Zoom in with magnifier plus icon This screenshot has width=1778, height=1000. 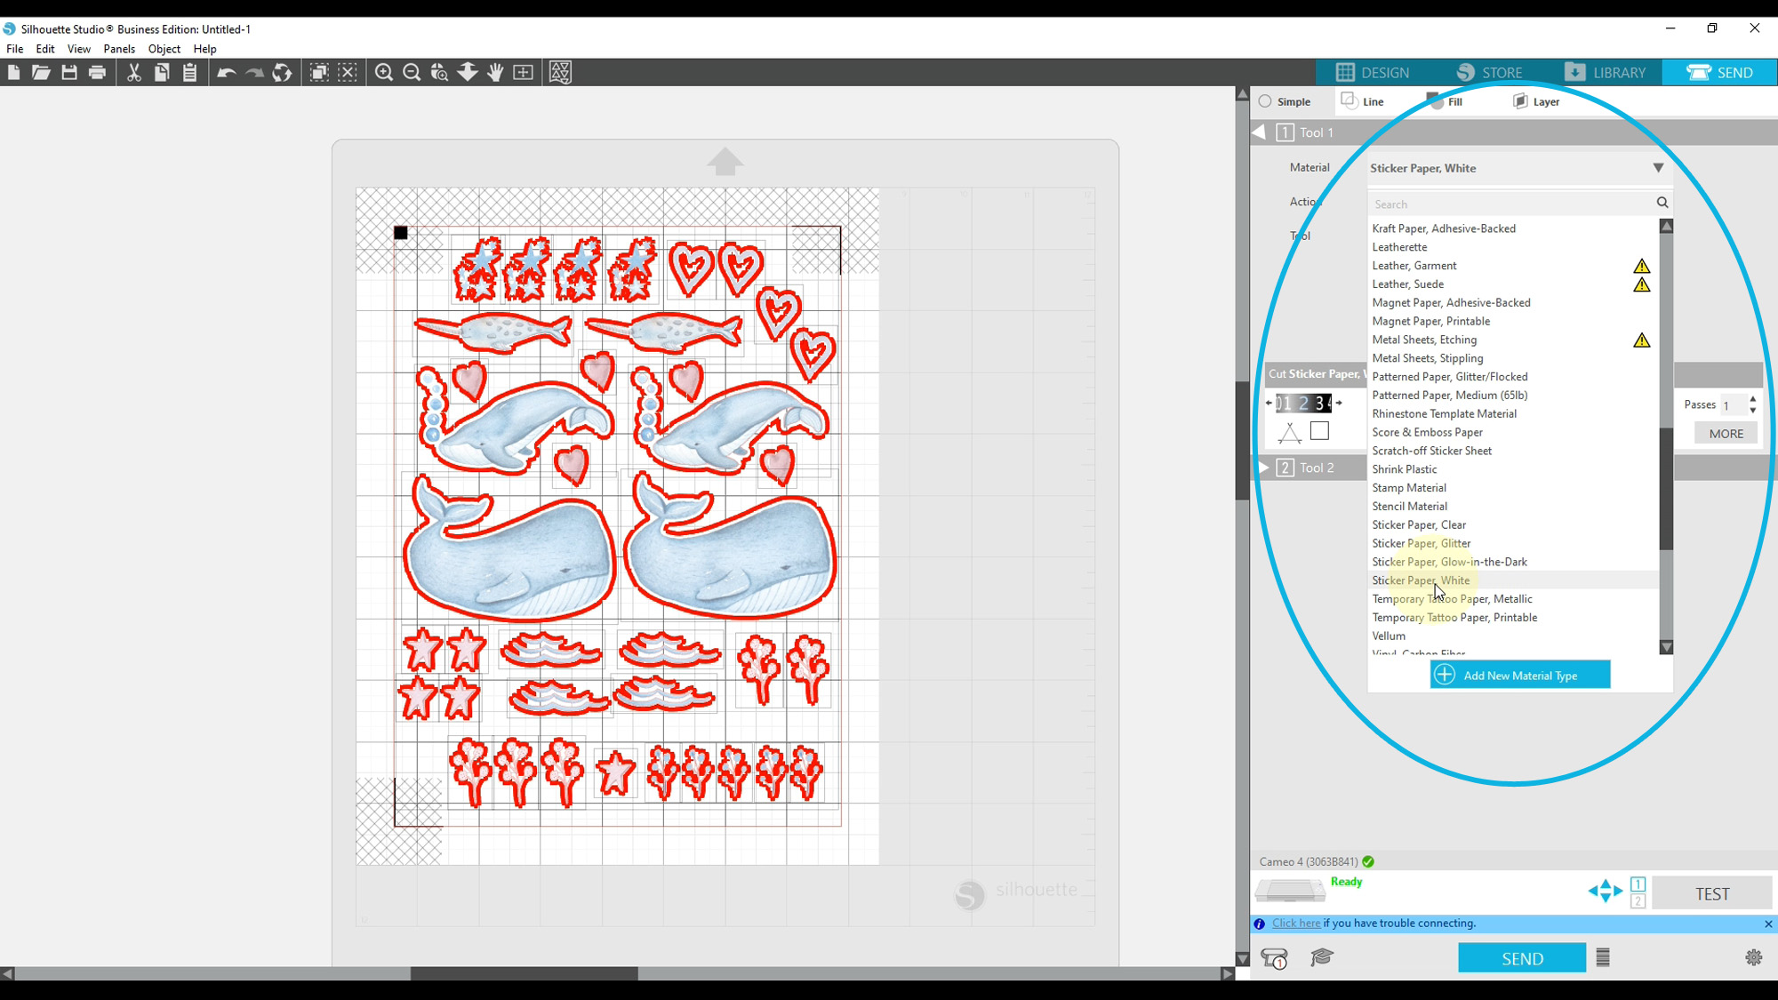pyautogui.click(x=384, y=73)
